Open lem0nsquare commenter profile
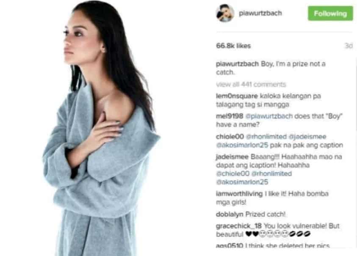The height and width of the screenshot is (256, 357). (x=237, y=96)
